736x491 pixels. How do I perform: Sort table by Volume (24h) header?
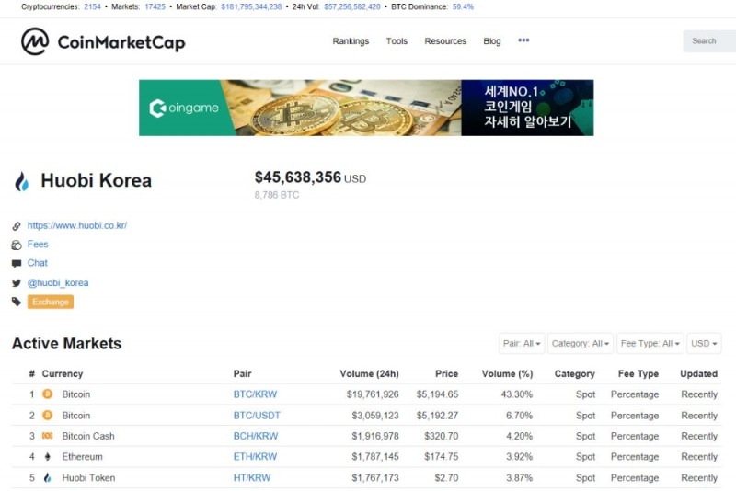pyautogui.click(x=369, y=374)
